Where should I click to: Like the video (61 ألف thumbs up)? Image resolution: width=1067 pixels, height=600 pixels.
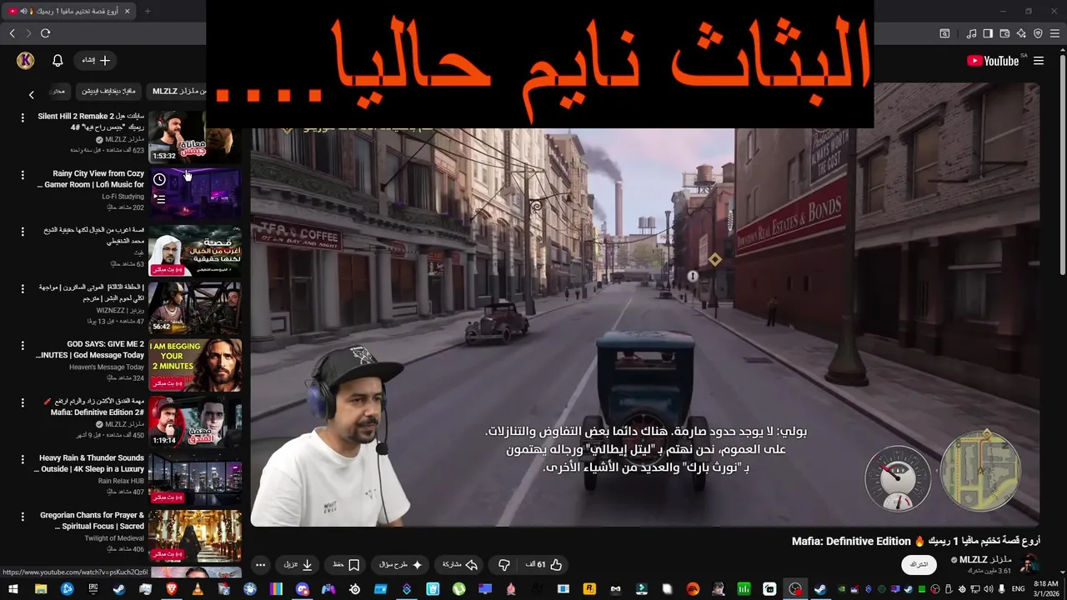544,564
